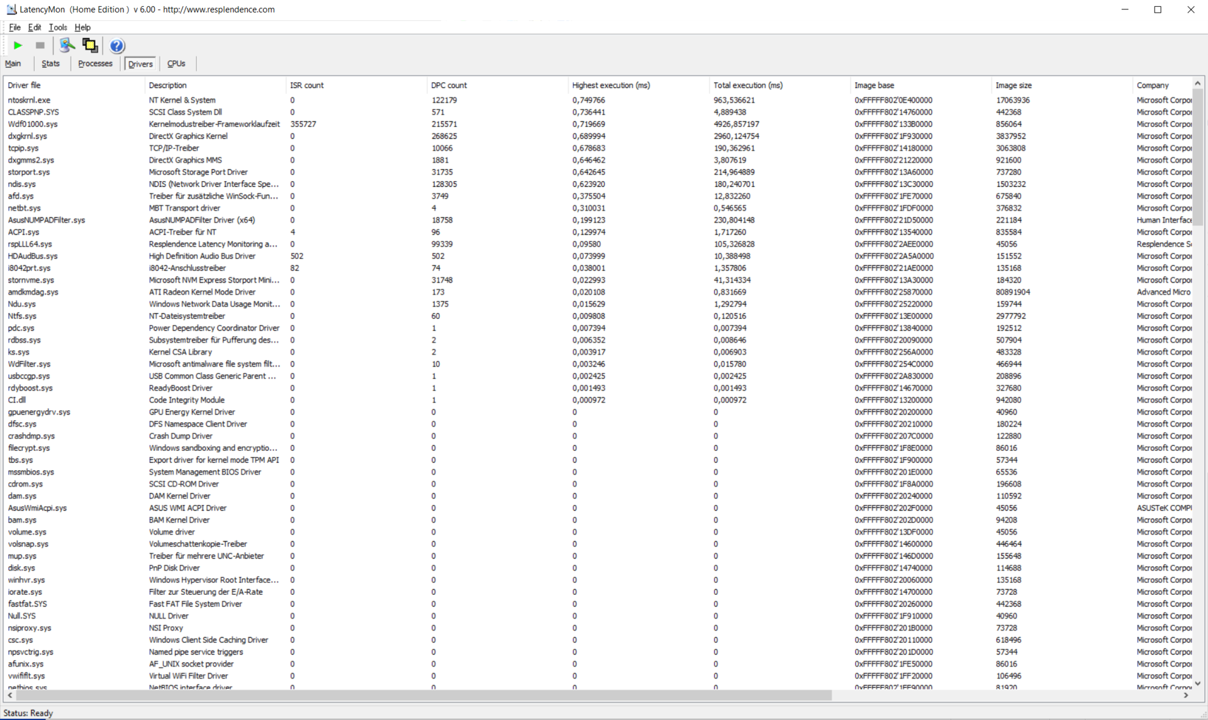Click the yellow overlapping windows toolbar icon

pos(90,45)
